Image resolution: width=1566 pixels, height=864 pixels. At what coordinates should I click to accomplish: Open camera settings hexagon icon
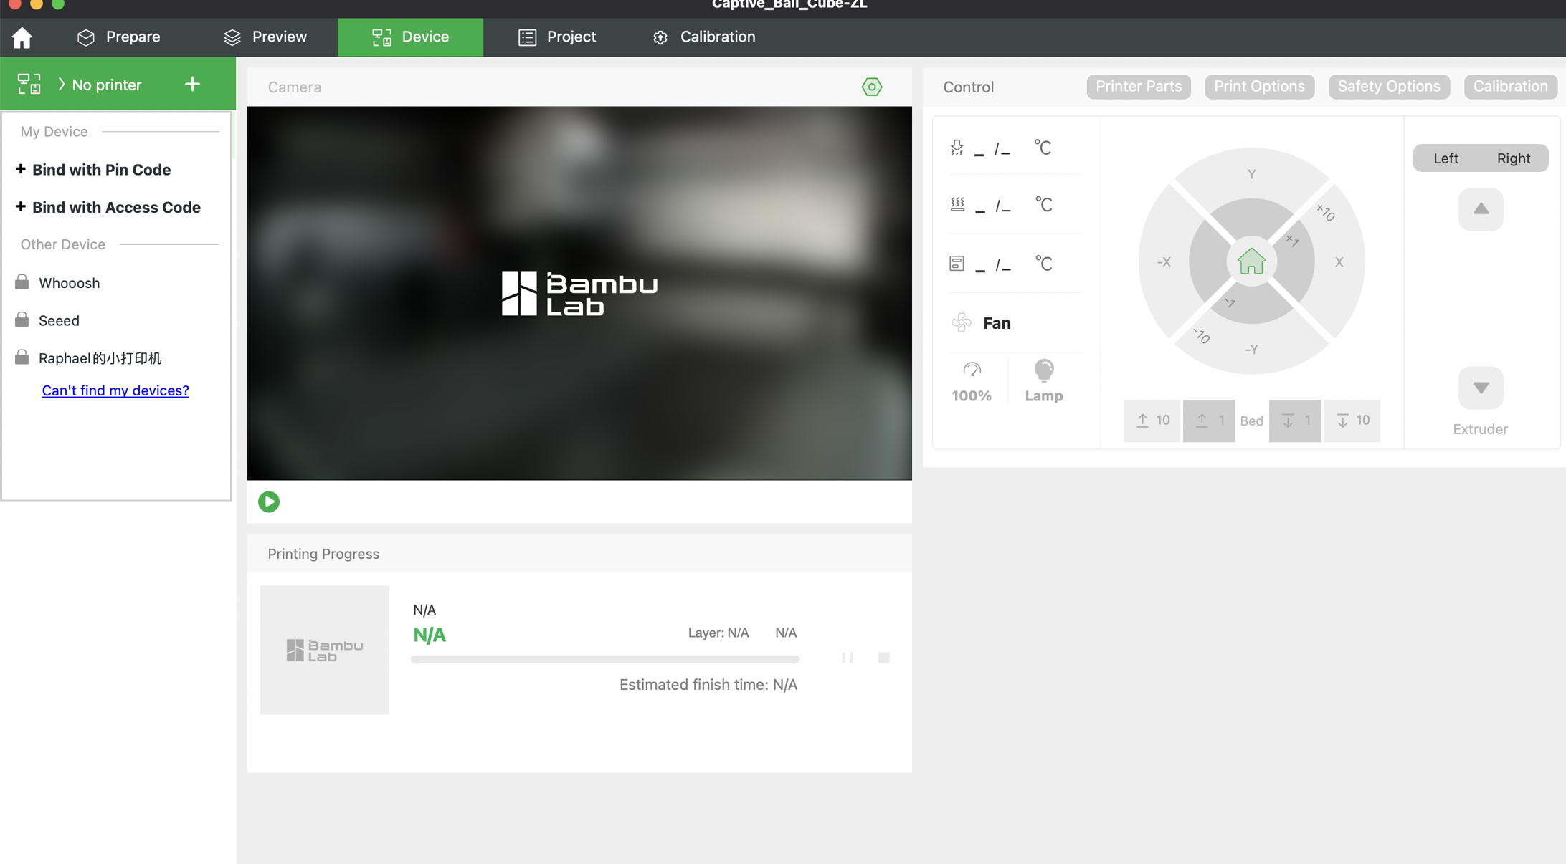coord(872,87)
